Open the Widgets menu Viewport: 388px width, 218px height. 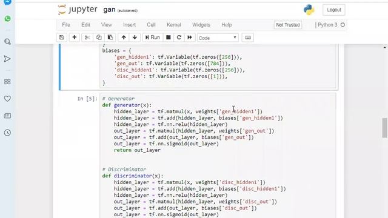(x=201, y=25)
